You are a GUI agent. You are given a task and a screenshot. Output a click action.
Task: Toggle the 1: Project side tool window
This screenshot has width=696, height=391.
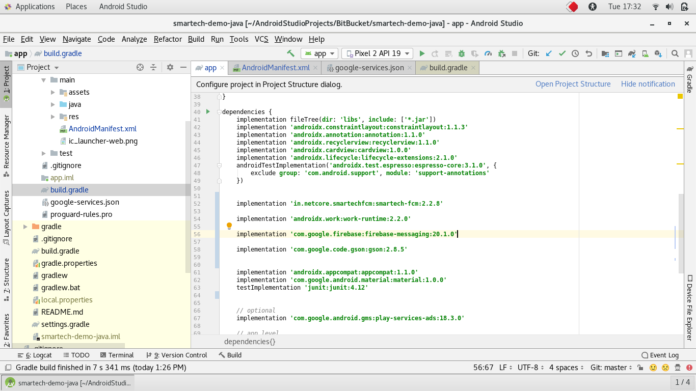[x=6, y=83]
